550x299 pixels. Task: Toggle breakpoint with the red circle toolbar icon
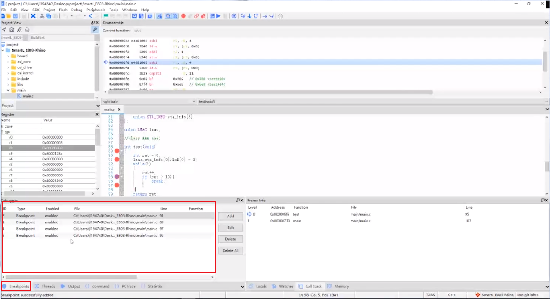tap(183, 16)
